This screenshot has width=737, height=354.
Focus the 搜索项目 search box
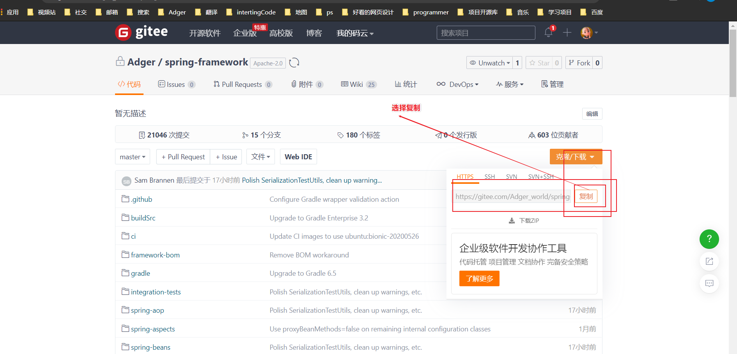[486, 33]
